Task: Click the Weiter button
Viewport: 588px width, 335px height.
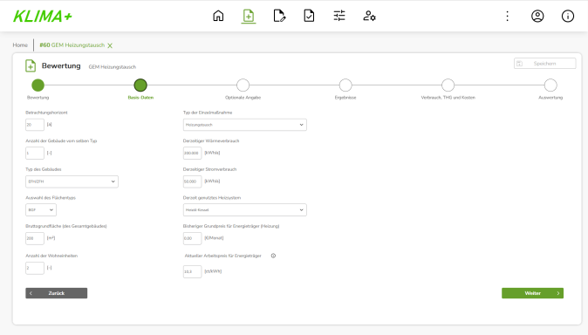Action: tap(532, 293)
